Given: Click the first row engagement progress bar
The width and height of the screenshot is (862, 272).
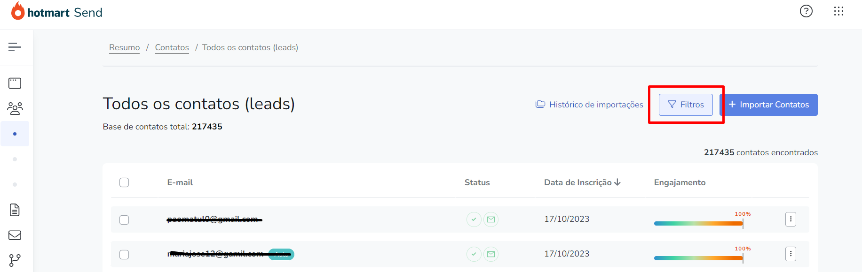Looking at the screenshot, I should click(698, 223).
